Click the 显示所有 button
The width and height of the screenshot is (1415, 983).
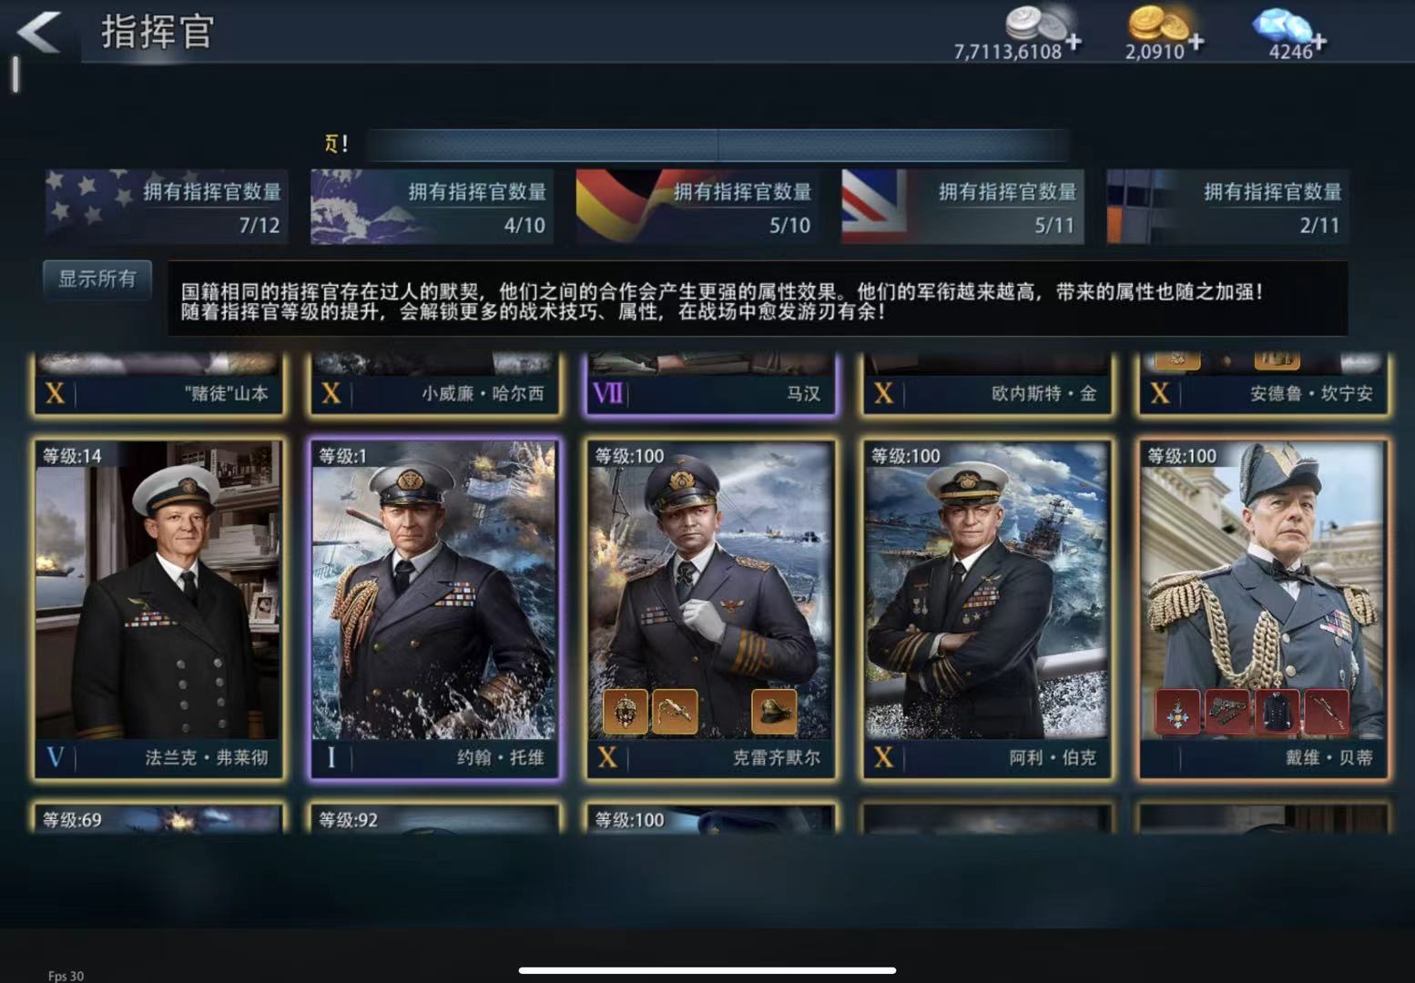click(97, 279)
